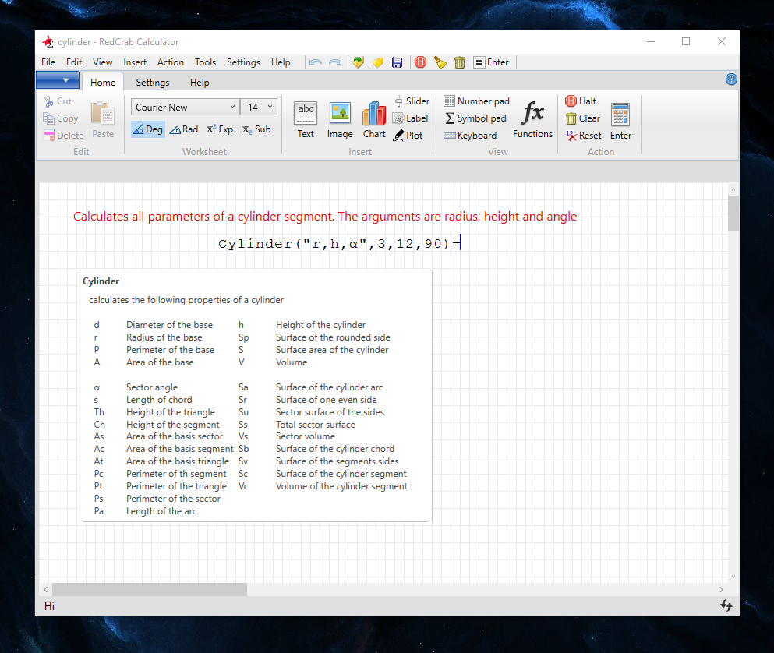Click the yellow folder icon in quick toolbar
774x653 pixels.
(x=378, y=62)
